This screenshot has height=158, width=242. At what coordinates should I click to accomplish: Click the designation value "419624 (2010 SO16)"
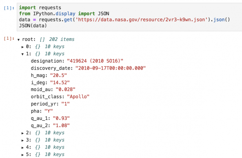(x=95, y=61)
